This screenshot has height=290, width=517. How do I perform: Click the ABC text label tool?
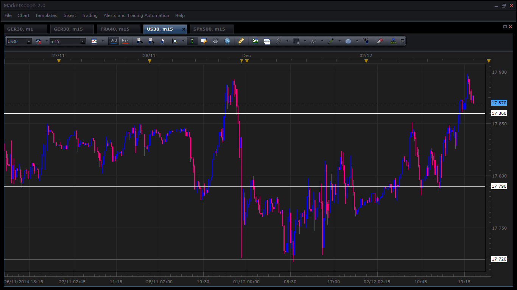[x=366, y=41]
